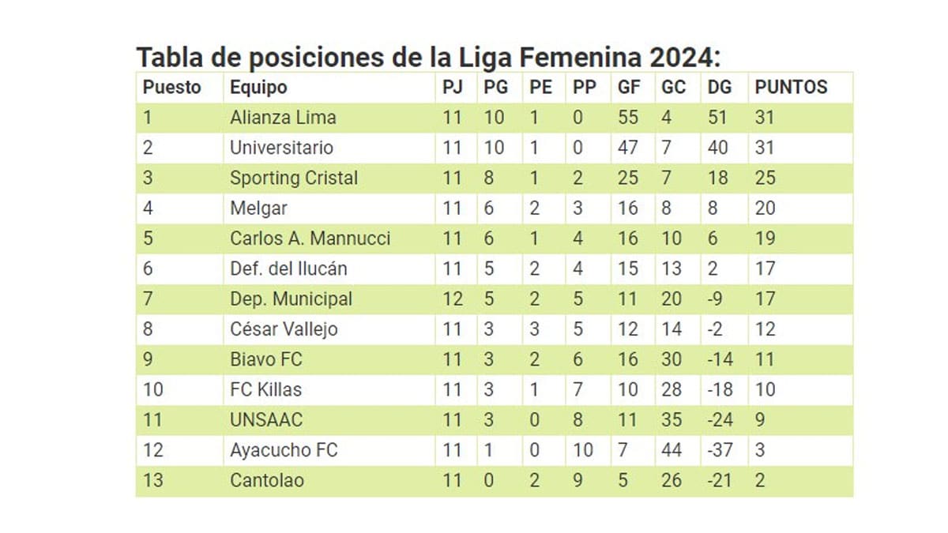Select the Dep. Municipal team cell
This screenshot has height=533, width=948.
(x=291, y=299)
